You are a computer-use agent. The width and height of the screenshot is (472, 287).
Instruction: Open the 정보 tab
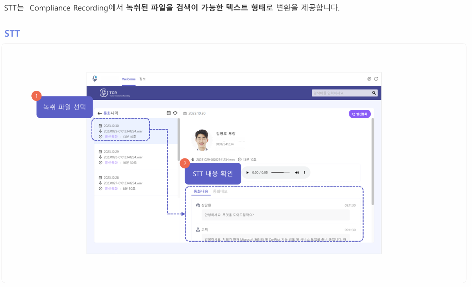point(142,79)
